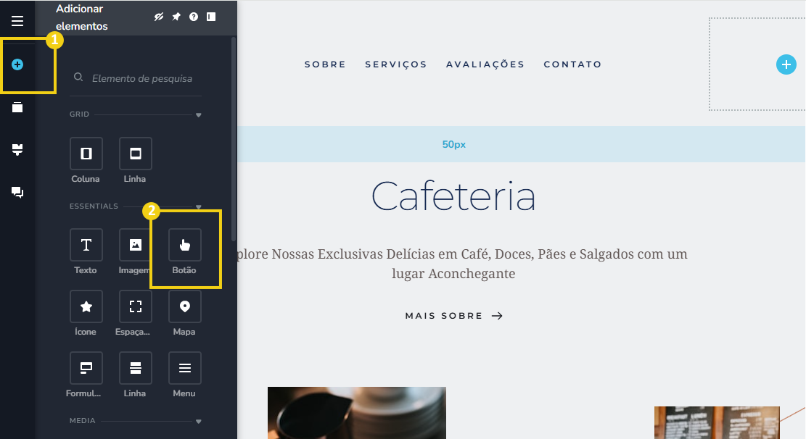The image size is (806, 439).
Task: Collapse the ESSENTIALS section arrow
Action: point(198,207)
